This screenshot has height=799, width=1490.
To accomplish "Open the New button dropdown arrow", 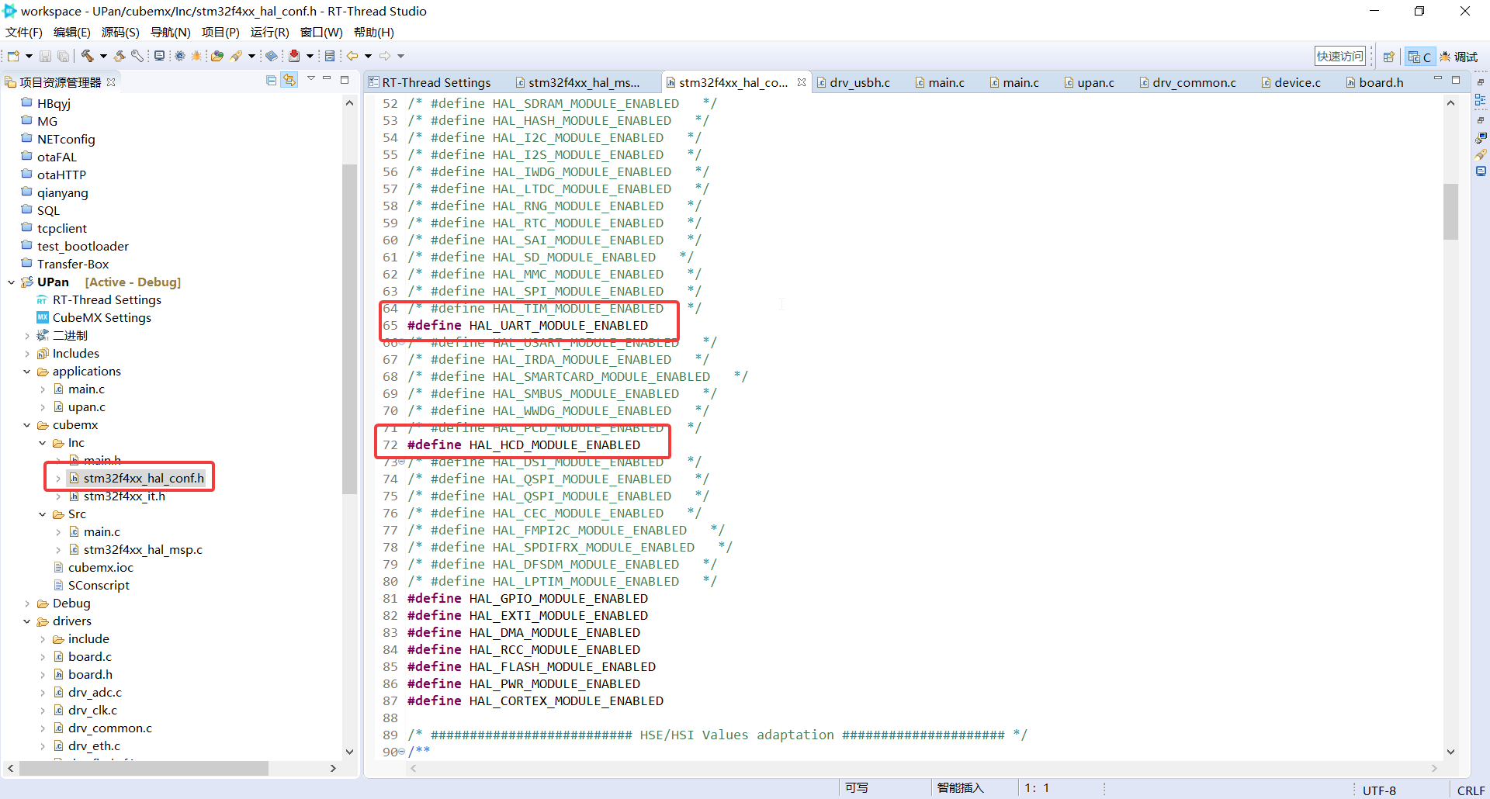I will (x=28, y=55).
